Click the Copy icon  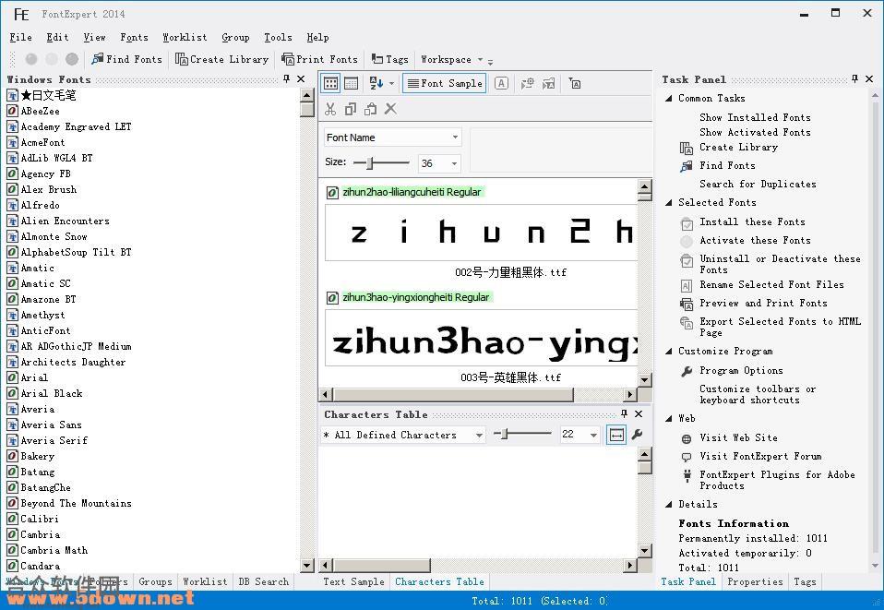point(350,109)
